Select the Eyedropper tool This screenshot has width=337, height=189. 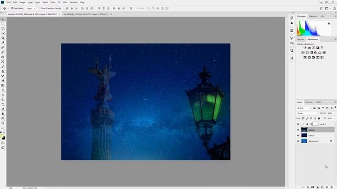3,43
